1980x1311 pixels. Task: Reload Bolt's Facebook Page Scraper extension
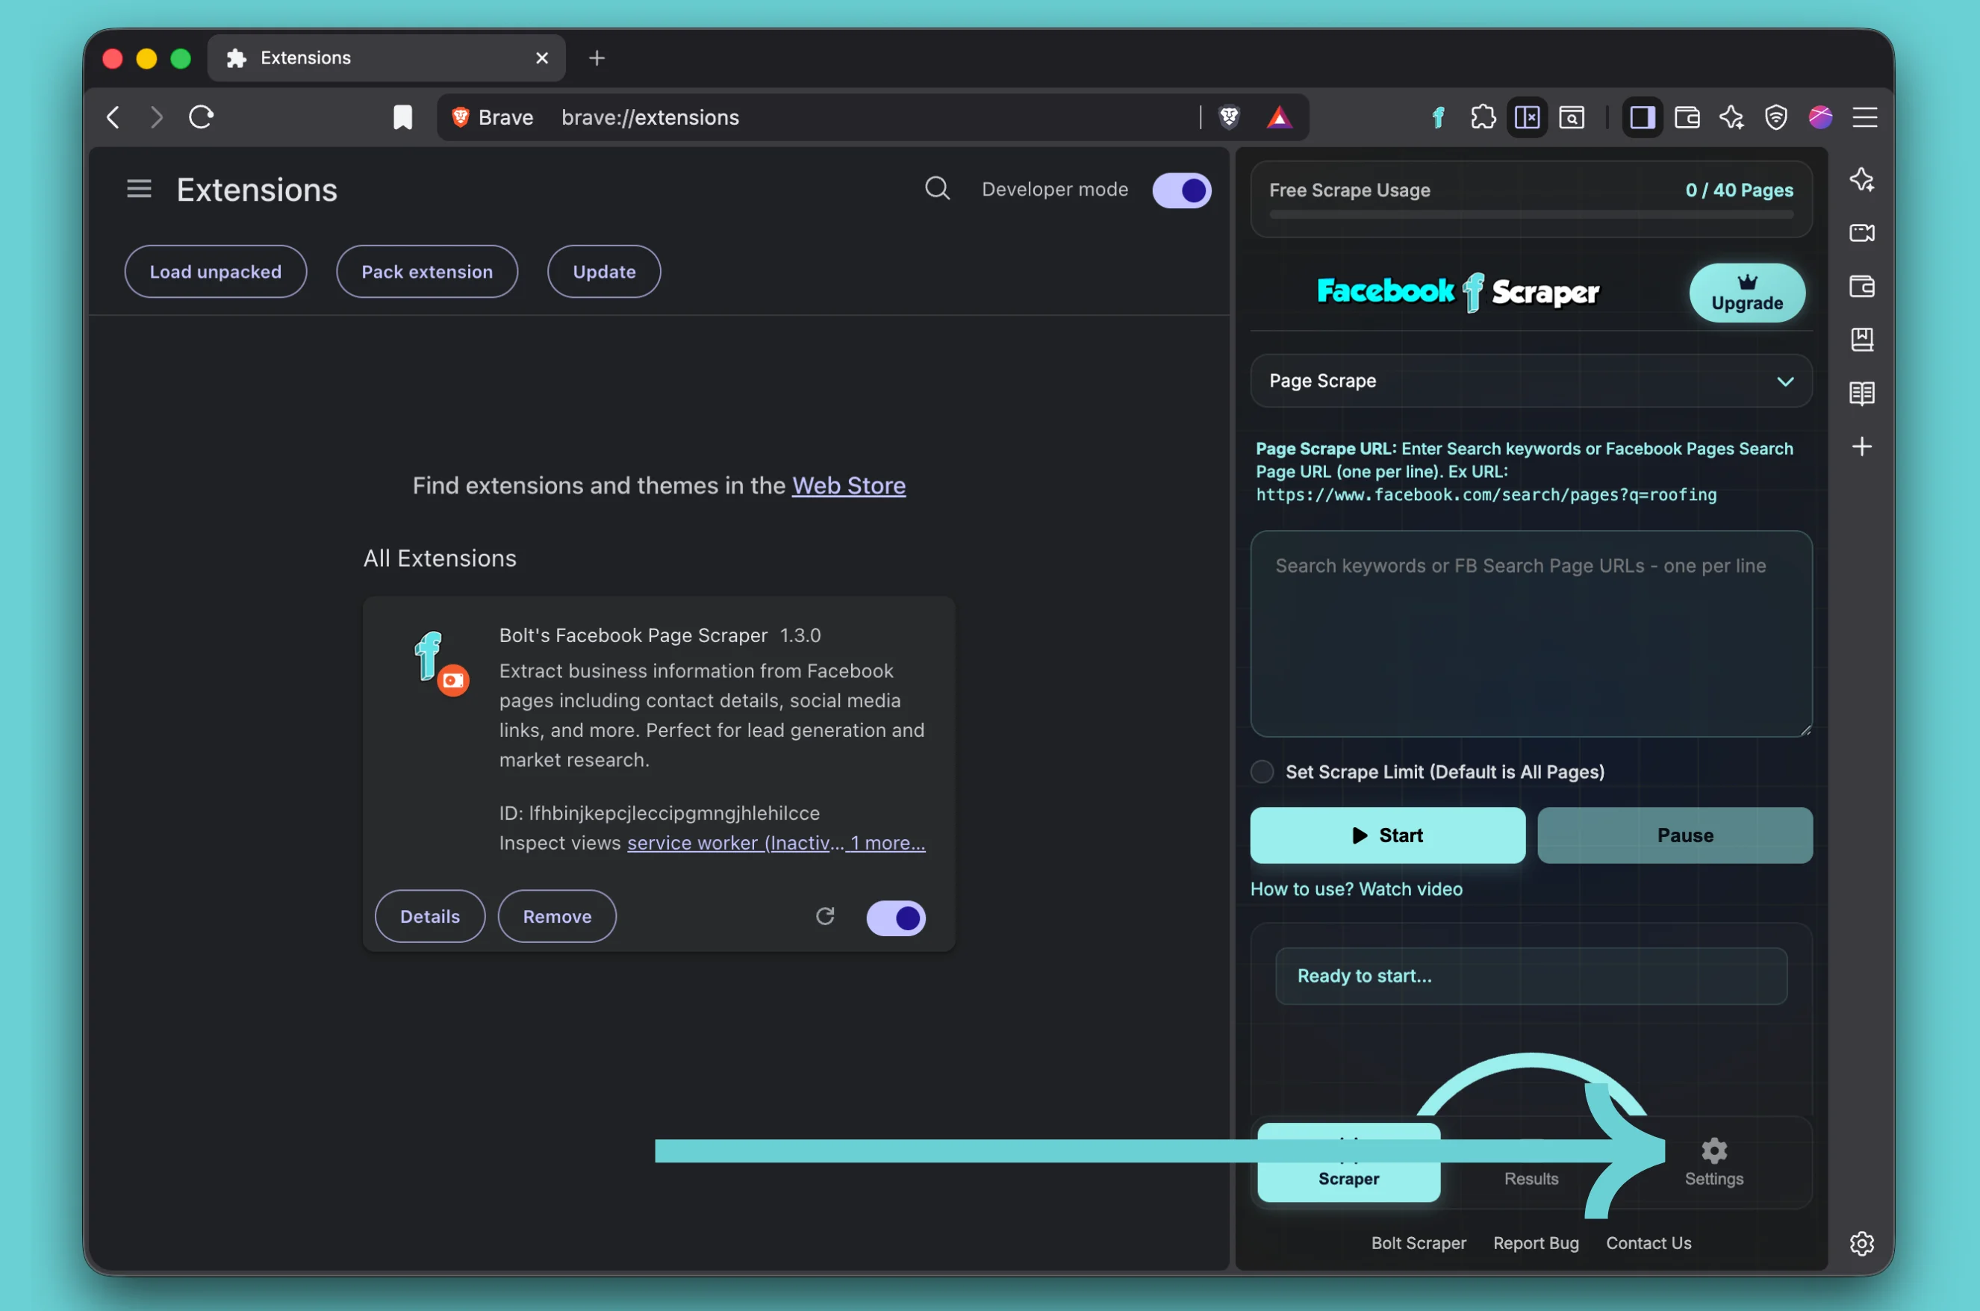point(825,916)
